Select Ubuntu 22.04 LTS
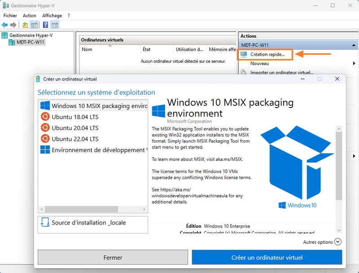This screenshot has width=359, height=273. click(93, 139)
